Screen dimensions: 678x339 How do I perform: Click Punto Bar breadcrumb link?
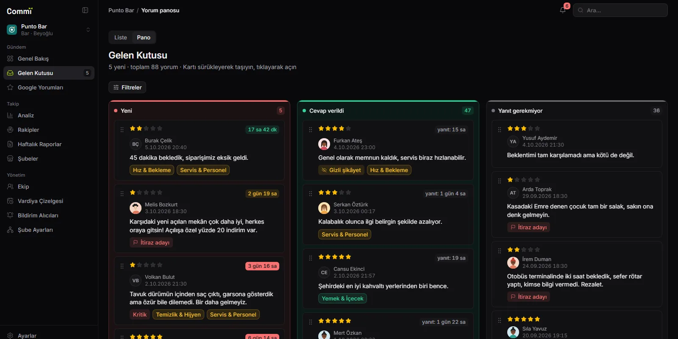[121, 10]
